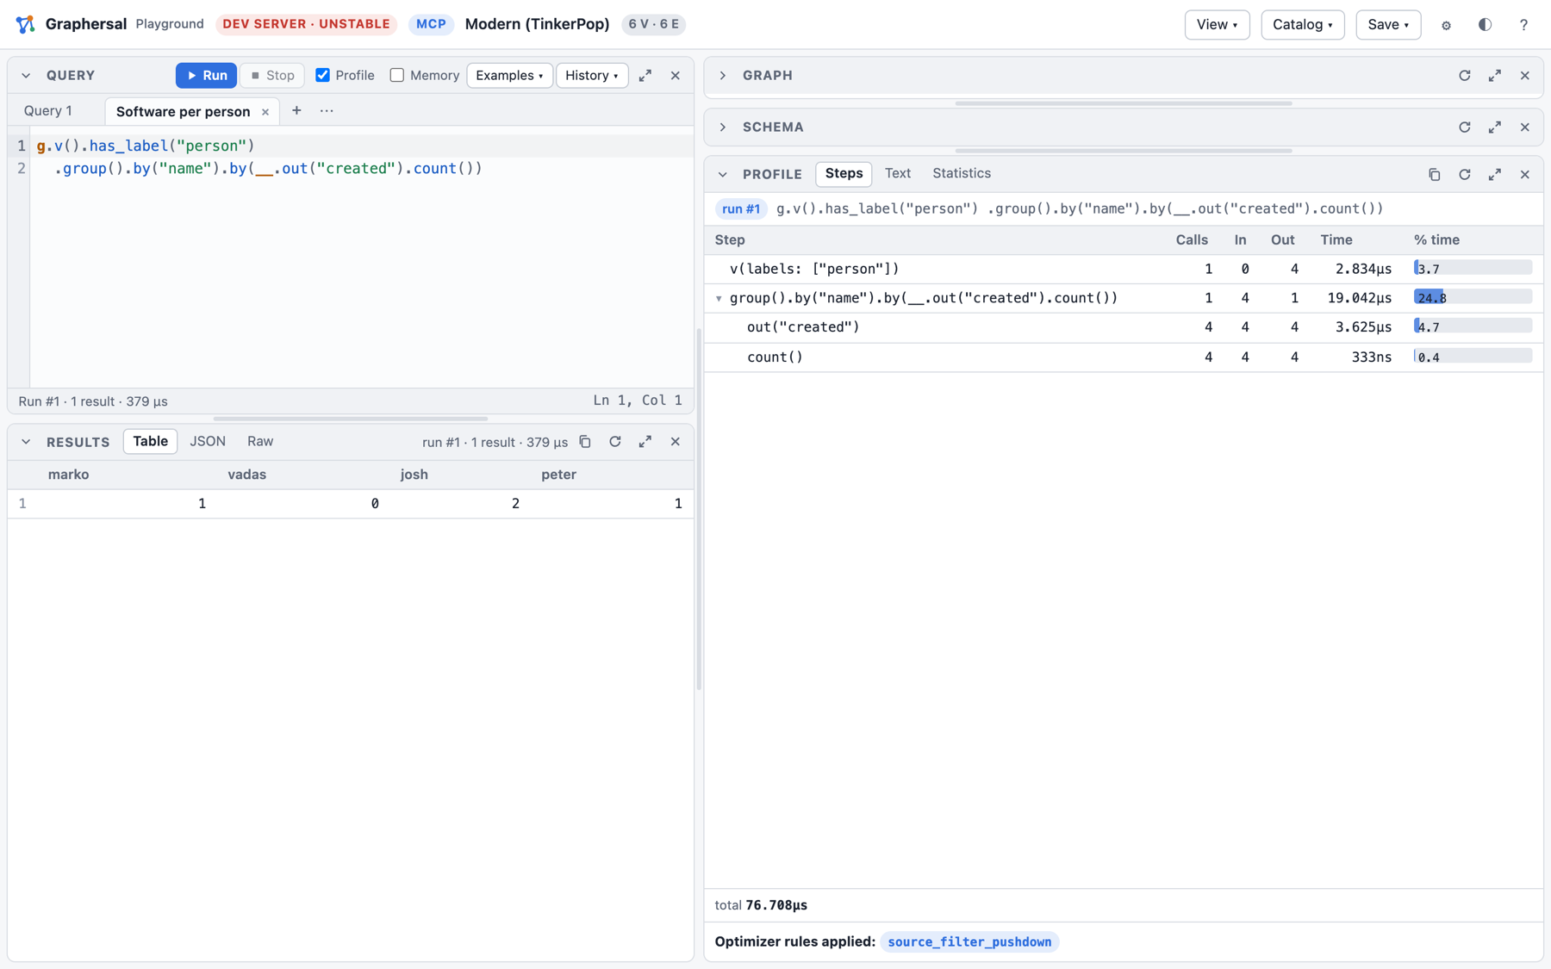1551x969 pixels.
Task: Close the Results panel
Action: [676, 442]
